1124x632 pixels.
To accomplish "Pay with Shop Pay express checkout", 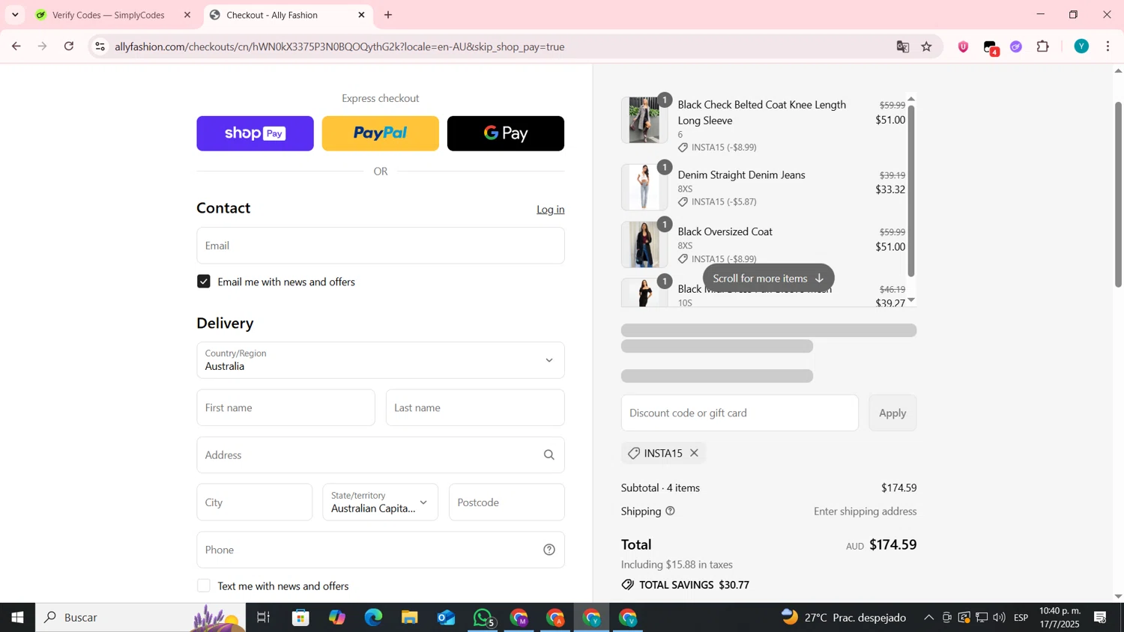I will (x=255, y=133).
